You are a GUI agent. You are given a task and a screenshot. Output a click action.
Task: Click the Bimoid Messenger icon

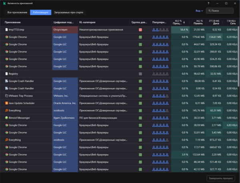pyautogui.click(x=6, y=118)
